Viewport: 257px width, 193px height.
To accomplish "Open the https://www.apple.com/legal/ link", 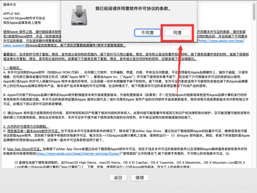I will (x=221, y=41).
